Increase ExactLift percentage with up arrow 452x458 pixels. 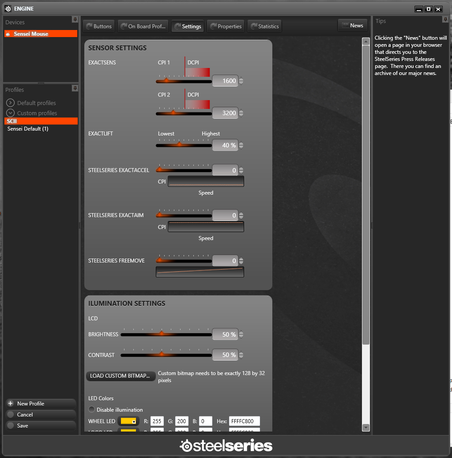241,143
